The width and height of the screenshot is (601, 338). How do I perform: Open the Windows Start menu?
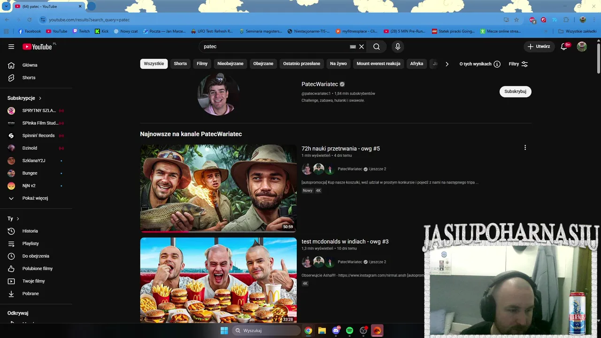click(224, 330)
